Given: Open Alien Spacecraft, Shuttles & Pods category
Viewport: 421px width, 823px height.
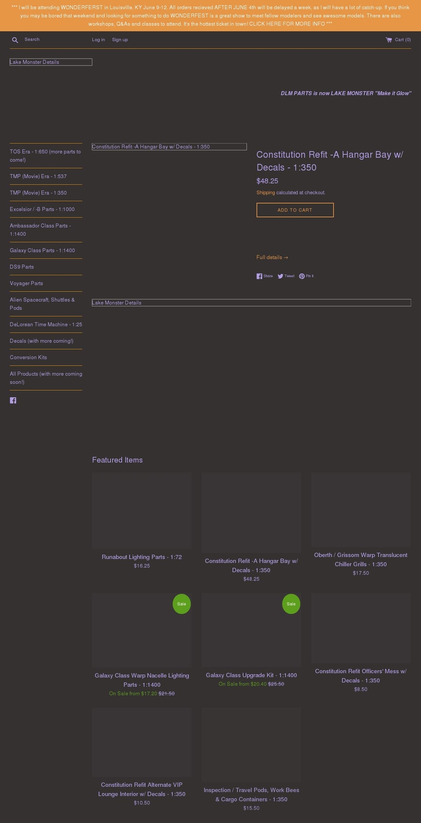Looking at the screenshot, I should (46, 304).
